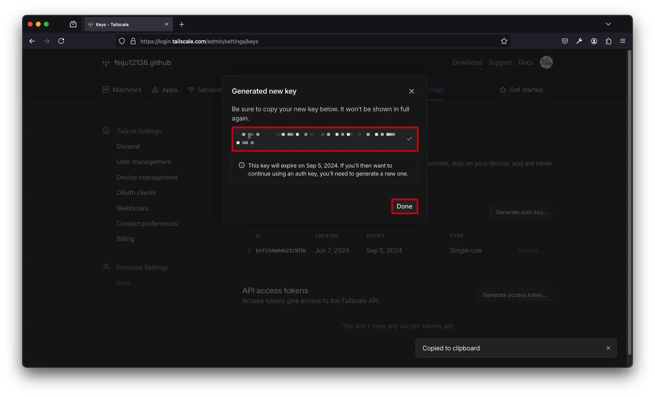The height and width of the screenshot is (397, 655).
Task: Click the Generate auth key button
Action: click(x=521, y=212)
